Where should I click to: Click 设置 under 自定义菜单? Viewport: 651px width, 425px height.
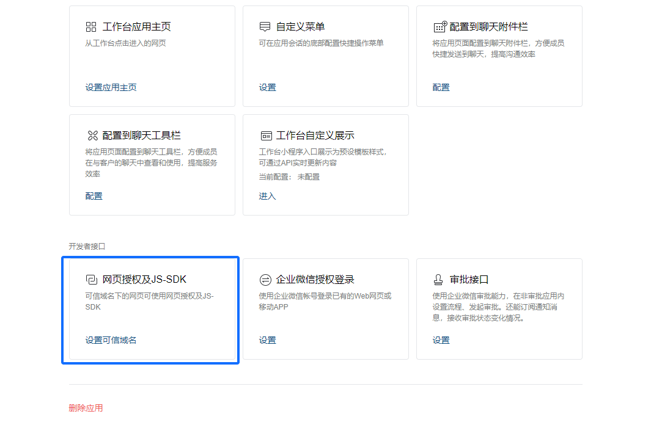tap(267, 87)
